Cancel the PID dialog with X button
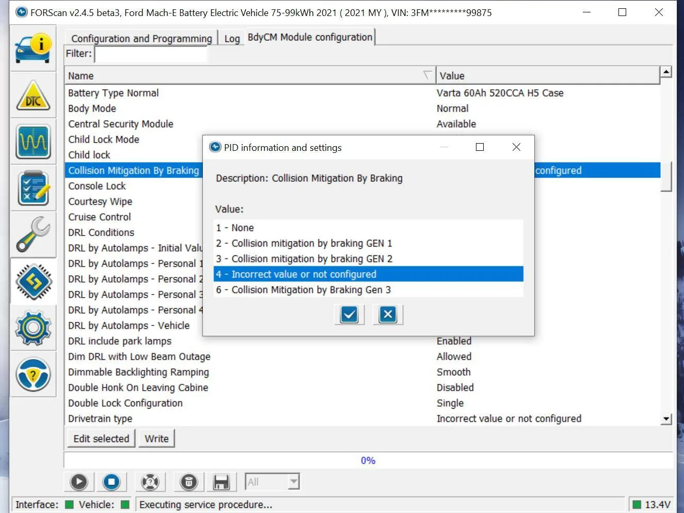The width and height of the screenshot is (684, 513). (x=388, y=314)
